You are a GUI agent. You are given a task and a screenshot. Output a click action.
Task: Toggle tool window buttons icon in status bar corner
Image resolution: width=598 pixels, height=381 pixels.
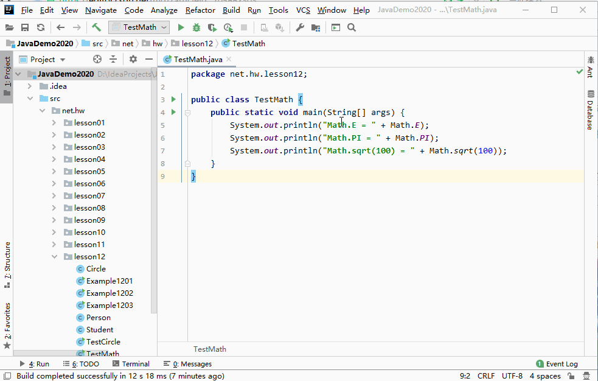[7, 376]
